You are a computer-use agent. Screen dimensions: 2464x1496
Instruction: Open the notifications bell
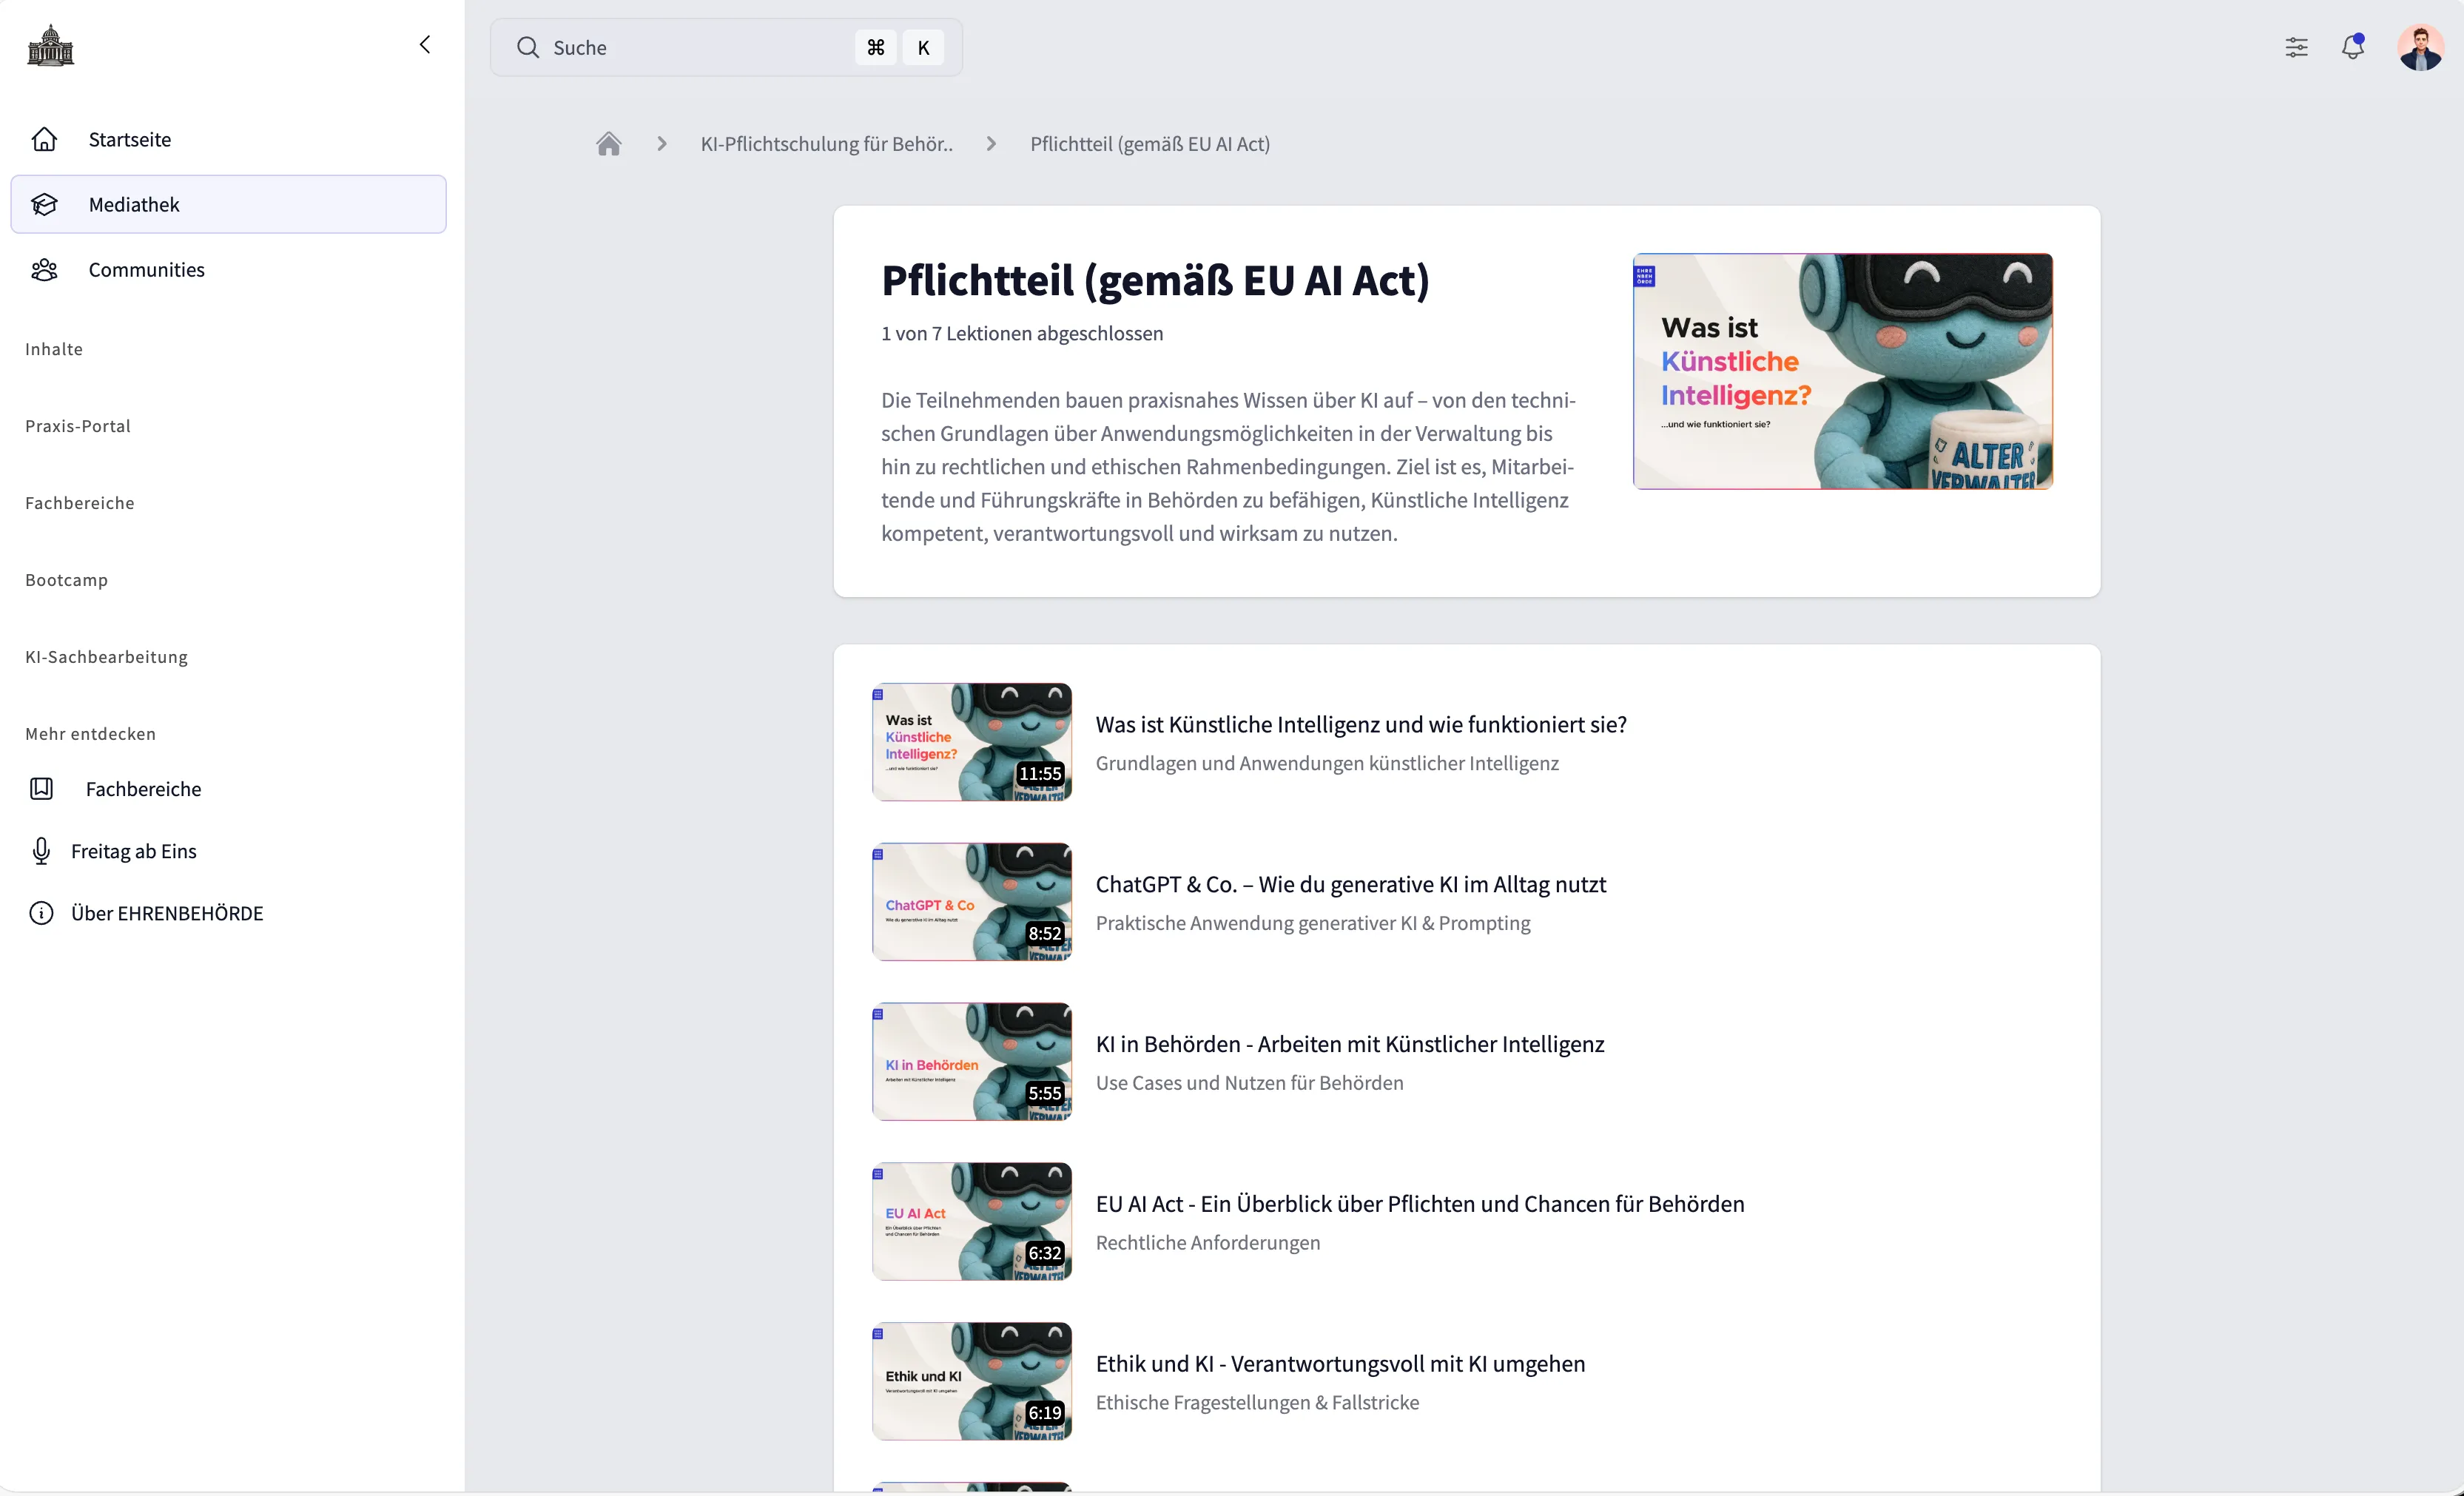pyautogui.click(x=2352, y=47)
